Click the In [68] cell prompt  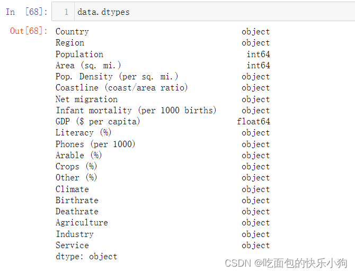pos(26,12)
